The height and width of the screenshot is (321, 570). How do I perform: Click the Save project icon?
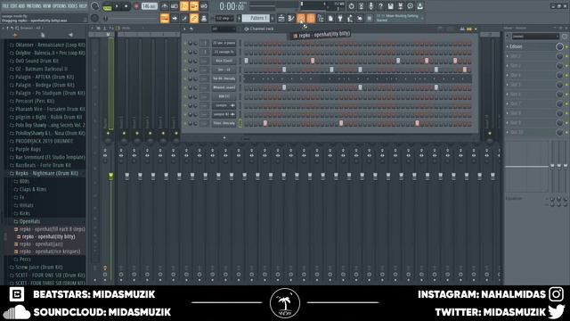click(x=390, y=6)
